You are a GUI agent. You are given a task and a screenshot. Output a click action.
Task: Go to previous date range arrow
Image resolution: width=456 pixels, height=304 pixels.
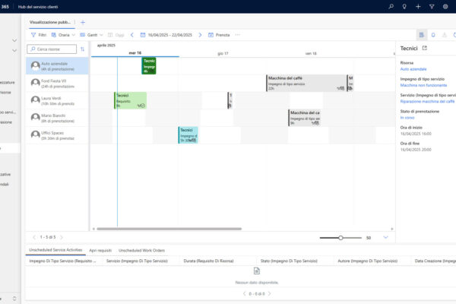coord(132,35)
